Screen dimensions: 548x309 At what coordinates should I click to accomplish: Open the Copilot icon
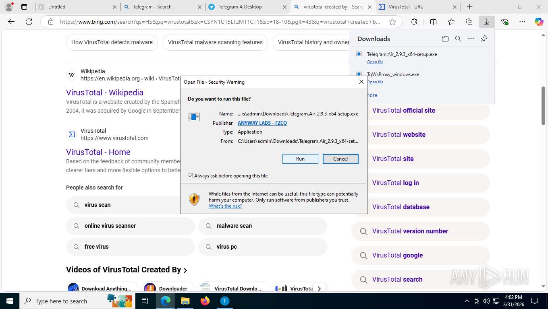[539, 22]
